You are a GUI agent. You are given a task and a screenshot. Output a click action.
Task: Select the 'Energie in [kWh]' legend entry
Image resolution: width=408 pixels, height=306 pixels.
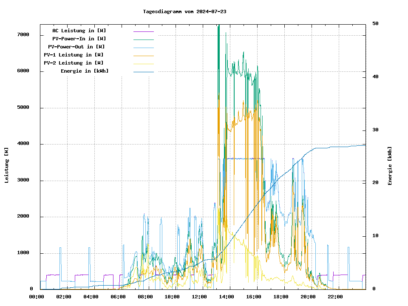85,71
